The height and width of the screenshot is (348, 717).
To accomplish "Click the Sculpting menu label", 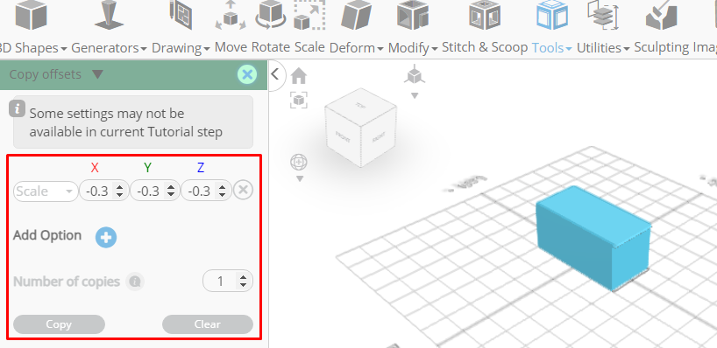I will [662, 47].
